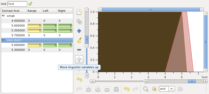Click yellow Range cell of small 5.000000
The width and height of the screenshot is (209, 94).
pos(34,26)
